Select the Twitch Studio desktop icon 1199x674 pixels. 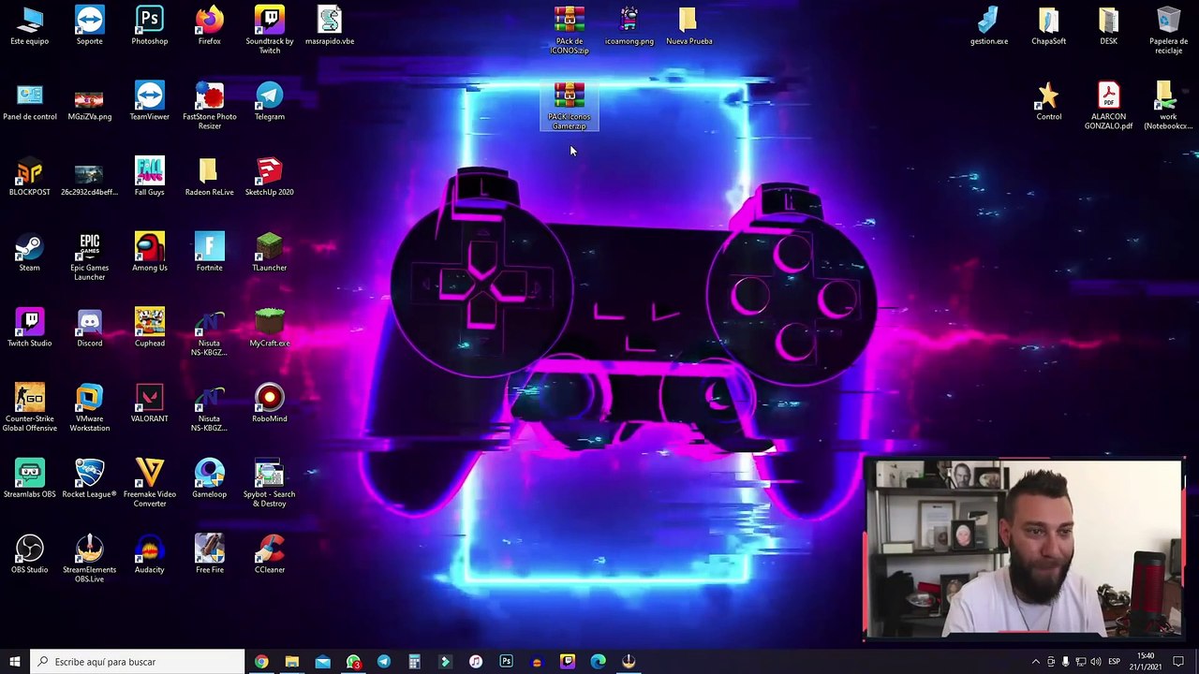[x=30, y=329]
